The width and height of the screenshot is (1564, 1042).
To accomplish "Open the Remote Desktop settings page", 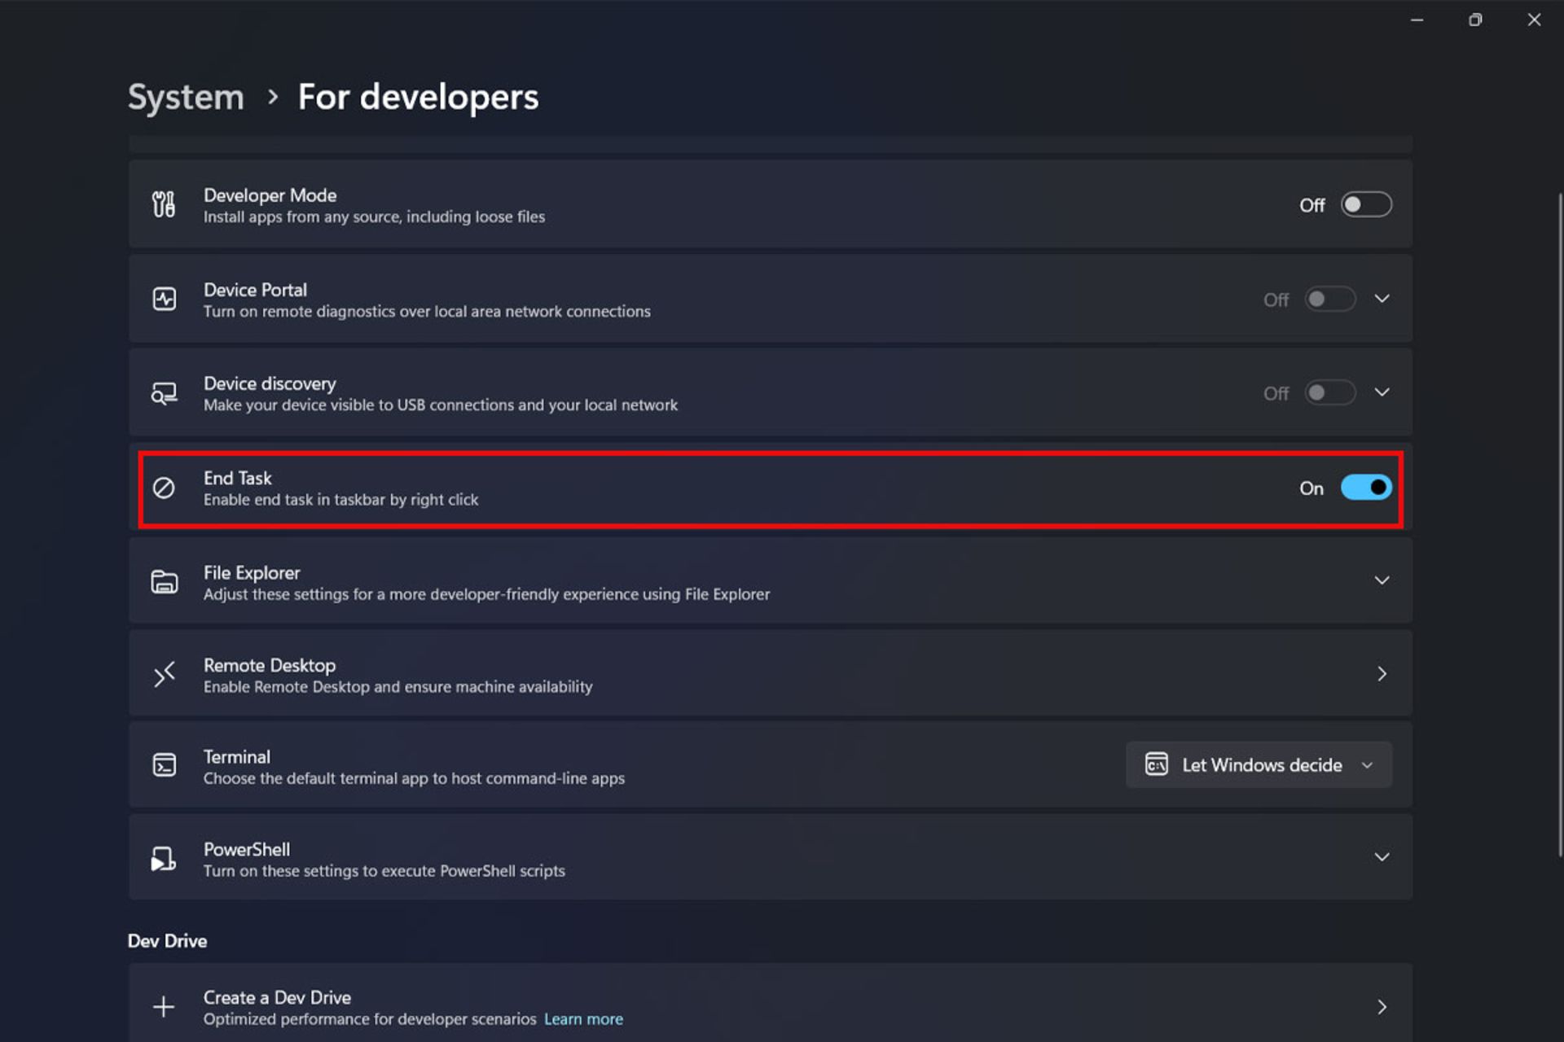I will 1382,674.
